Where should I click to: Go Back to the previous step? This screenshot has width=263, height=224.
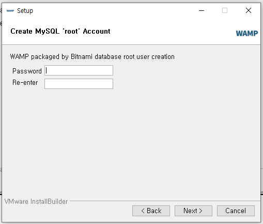[x=151, y=211]
